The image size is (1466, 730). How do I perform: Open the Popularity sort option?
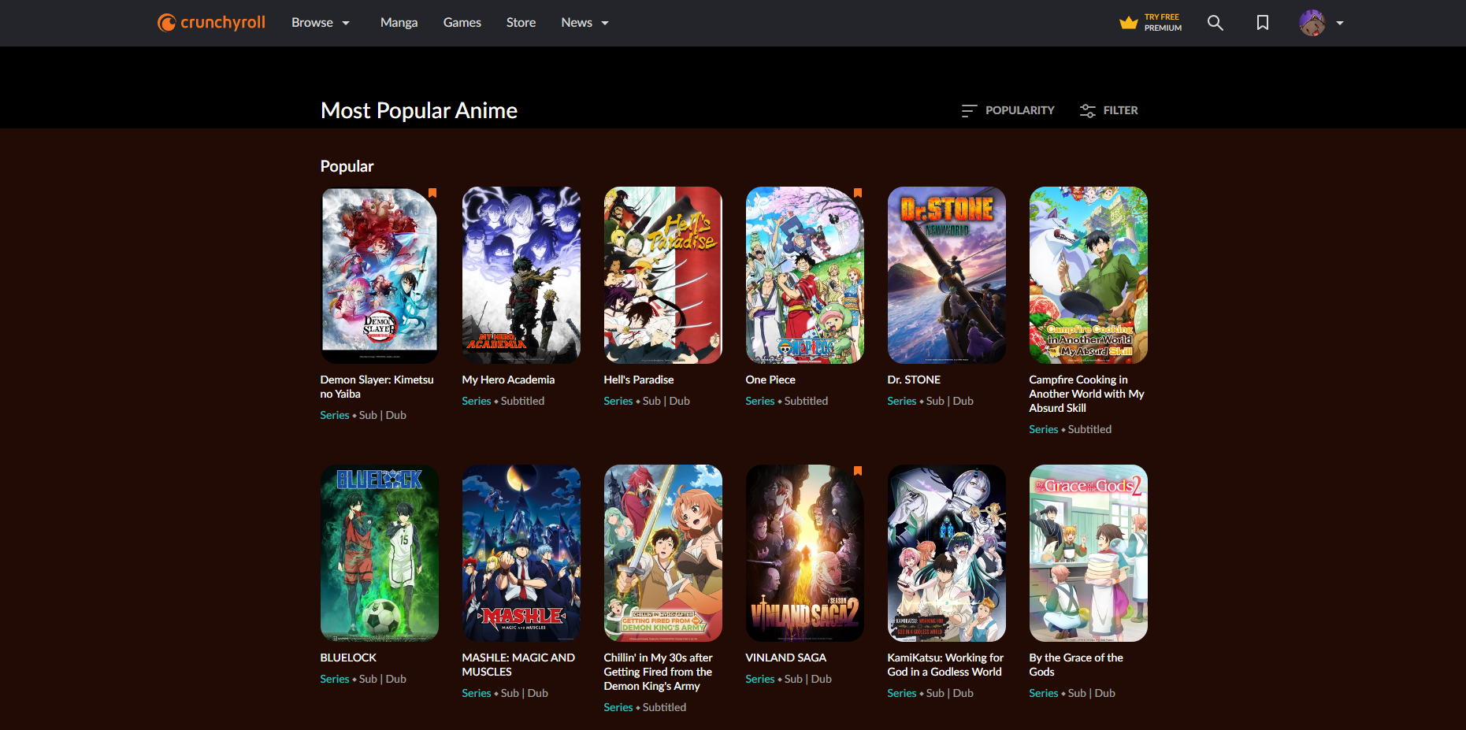pyautogui.click(x=1008, y=110)
